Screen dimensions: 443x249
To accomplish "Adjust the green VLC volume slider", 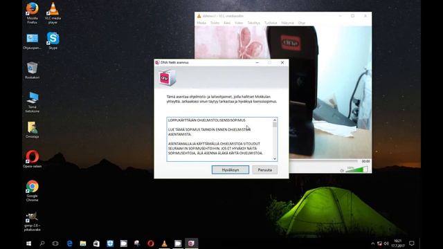I will [356, 169].
